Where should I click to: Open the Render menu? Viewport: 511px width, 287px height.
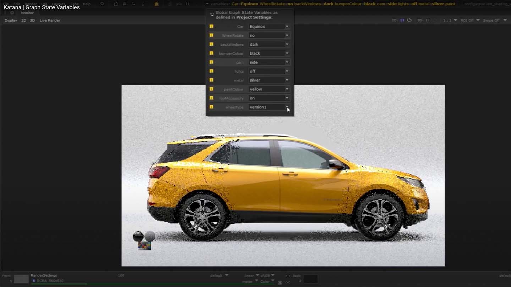tap(31, 4)
